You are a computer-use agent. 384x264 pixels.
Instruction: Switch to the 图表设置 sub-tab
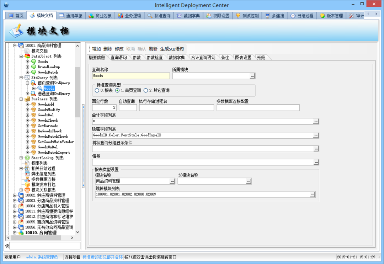[x=243, y=58]
